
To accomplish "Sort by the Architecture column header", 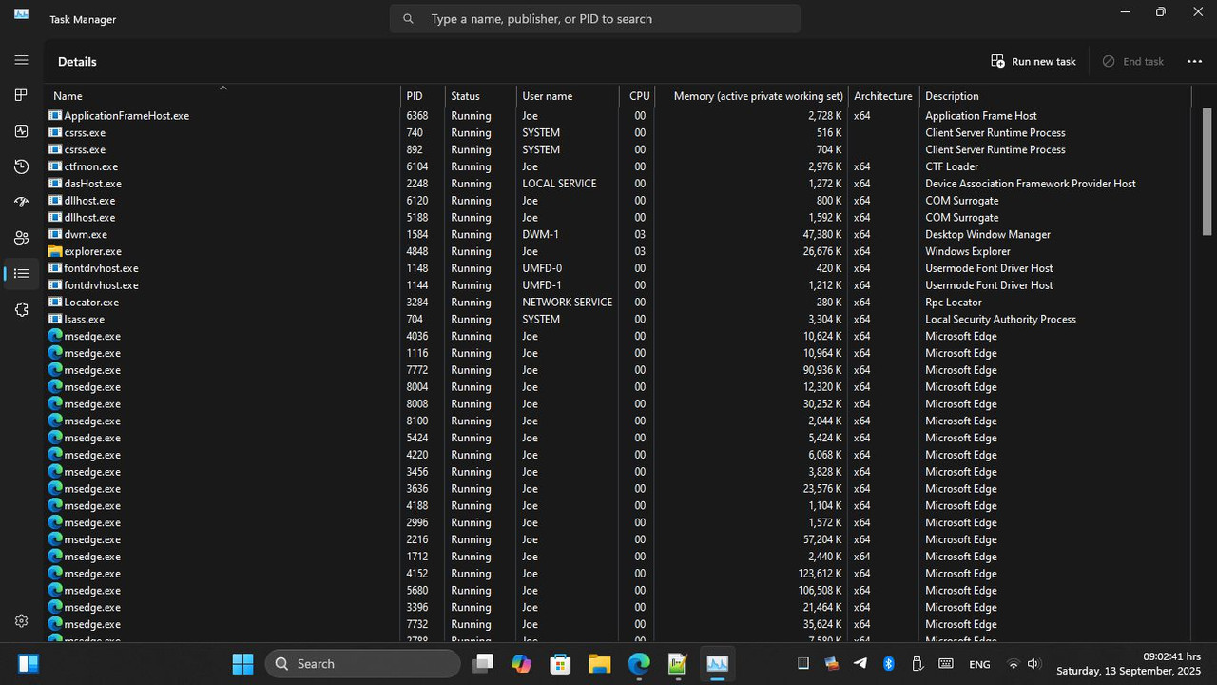I will pyautogui.click(x=883, y=96).
